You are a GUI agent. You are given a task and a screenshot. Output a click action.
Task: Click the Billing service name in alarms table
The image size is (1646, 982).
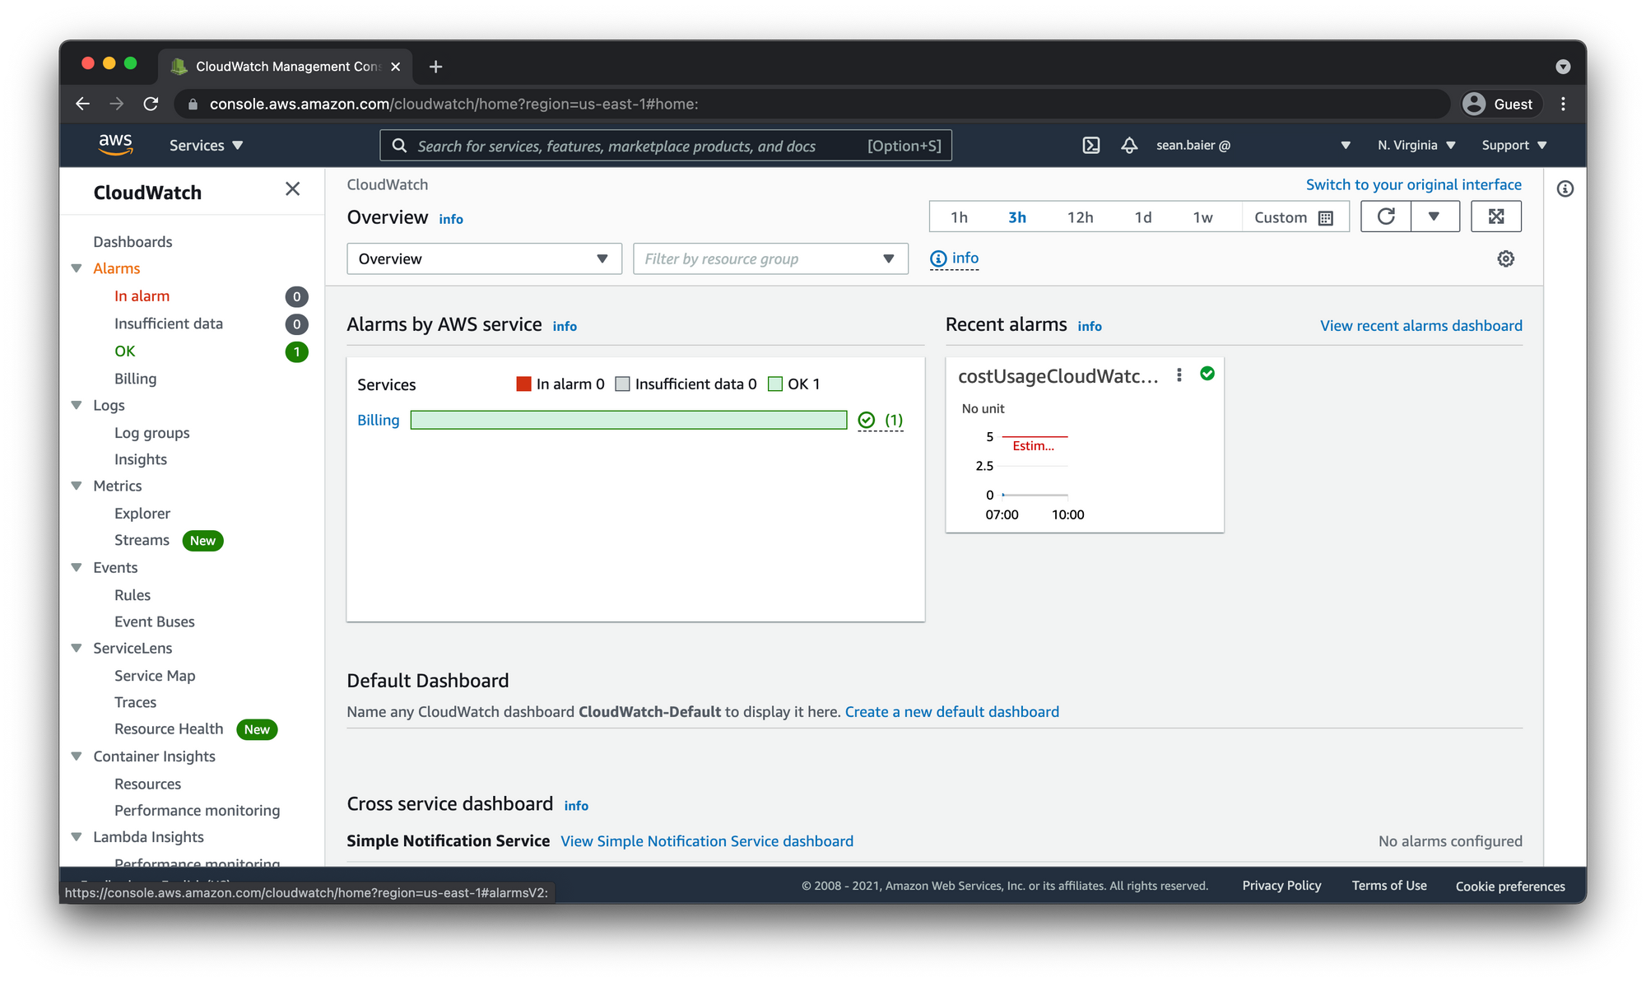tap(377, 420)
